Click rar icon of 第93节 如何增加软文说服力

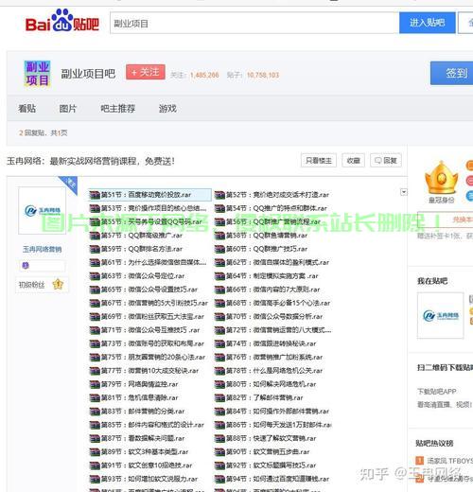(95, 479)
